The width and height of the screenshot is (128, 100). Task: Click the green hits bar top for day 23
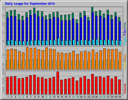[x=92, y=9]
